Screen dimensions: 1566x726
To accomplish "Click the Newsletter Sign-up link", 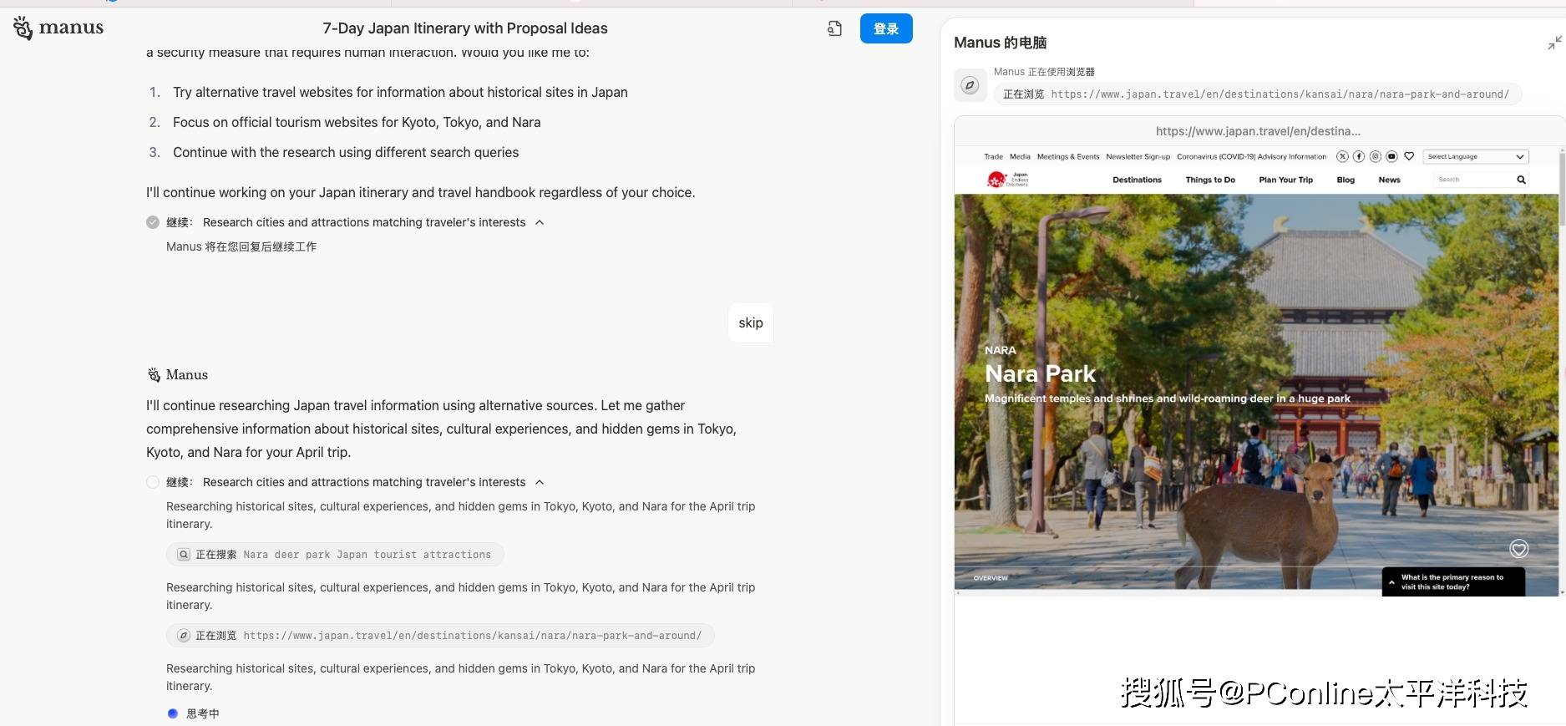I will 1138,156.
